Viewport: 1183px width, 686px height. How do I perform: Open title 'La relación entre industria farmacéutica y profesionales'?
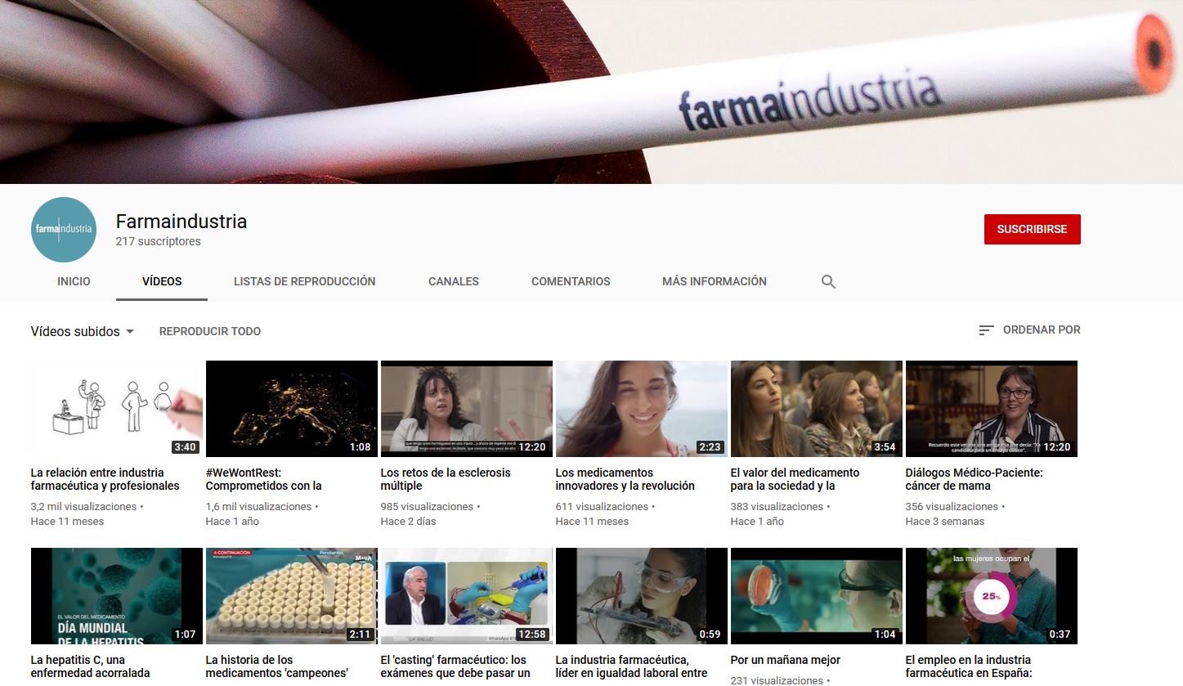point(105,479)
